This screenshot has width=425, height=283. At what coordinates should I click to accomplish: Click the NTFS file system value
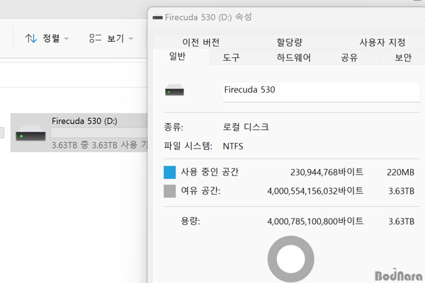coord(233,146)
